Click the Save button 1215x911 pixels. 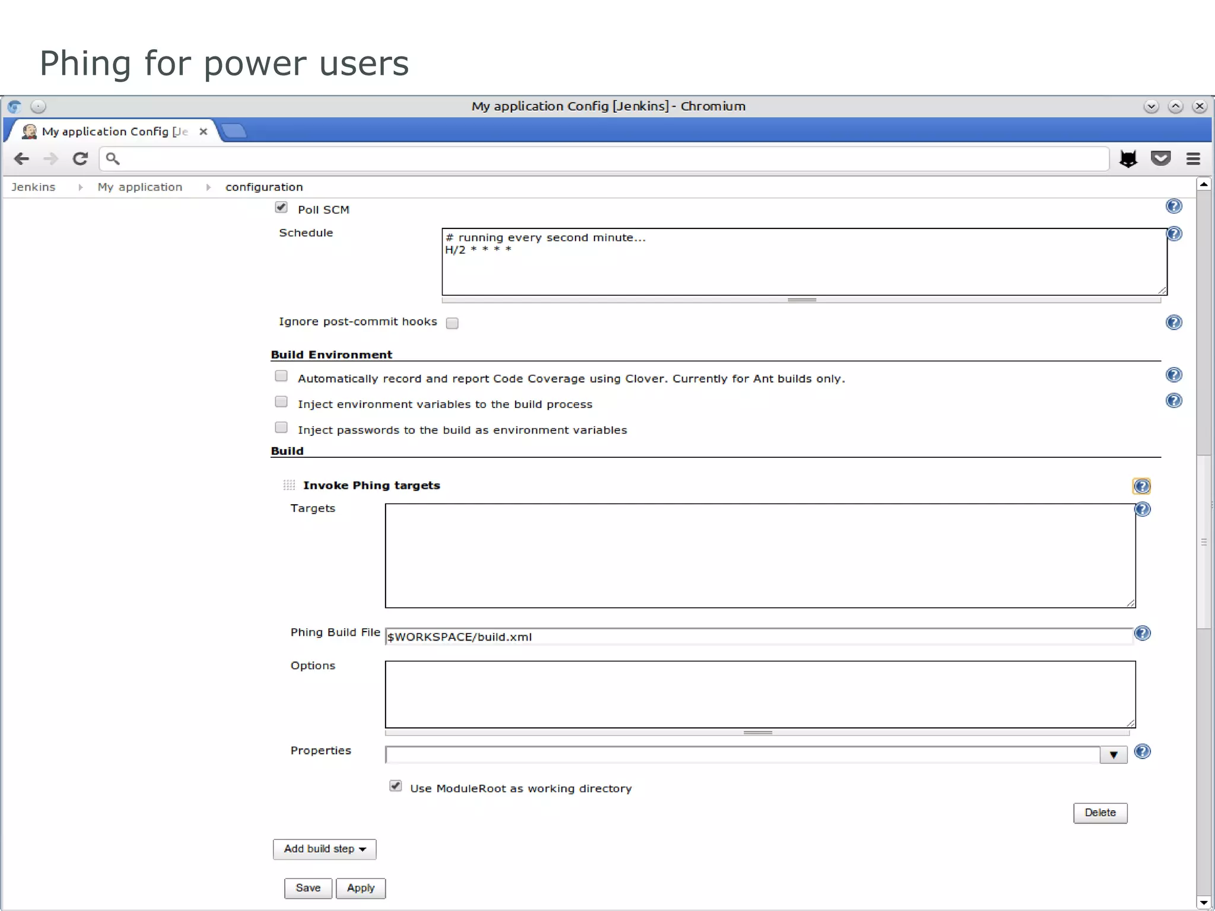(308, 888)
